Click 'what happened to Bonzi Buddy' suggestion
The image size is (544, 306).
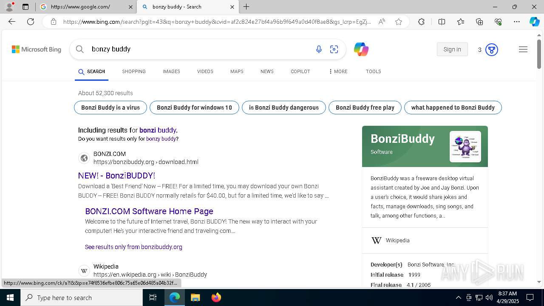pos(453,108)
